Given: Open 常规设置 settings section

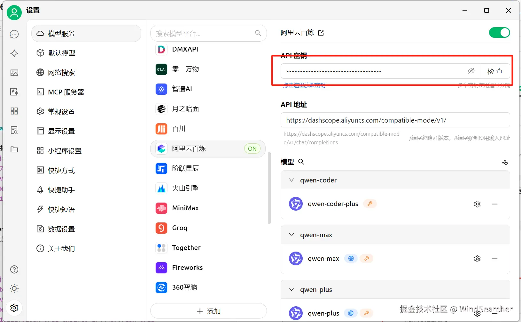Looking at the screenshot, I should [86, 112].
